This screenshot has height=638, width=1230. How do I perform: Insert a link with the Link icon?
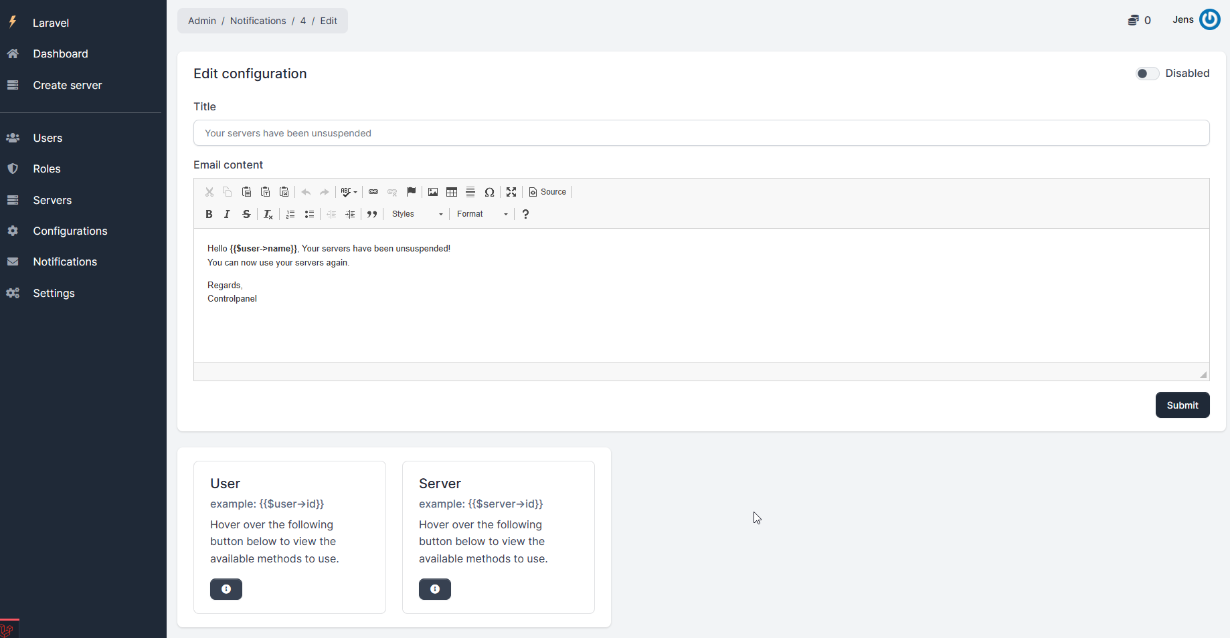(373, 192)
